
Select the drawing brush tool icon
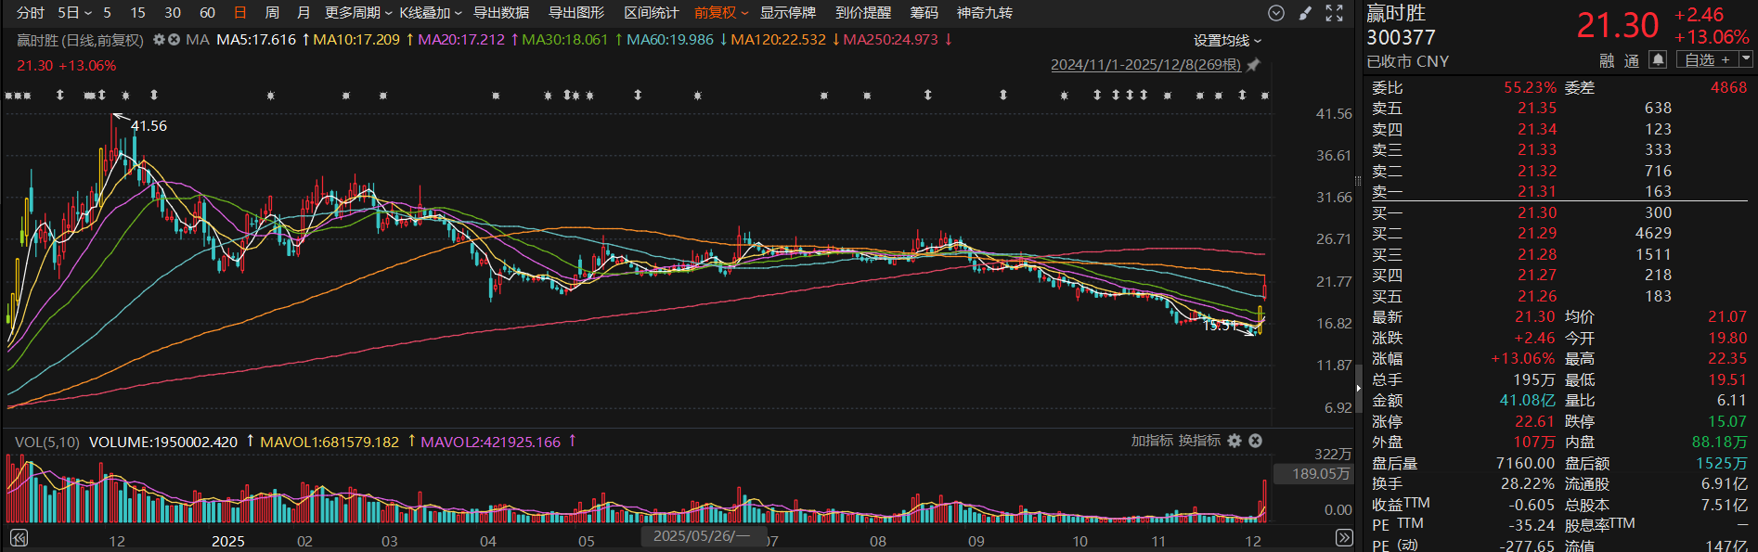[x=1305, y=13]
